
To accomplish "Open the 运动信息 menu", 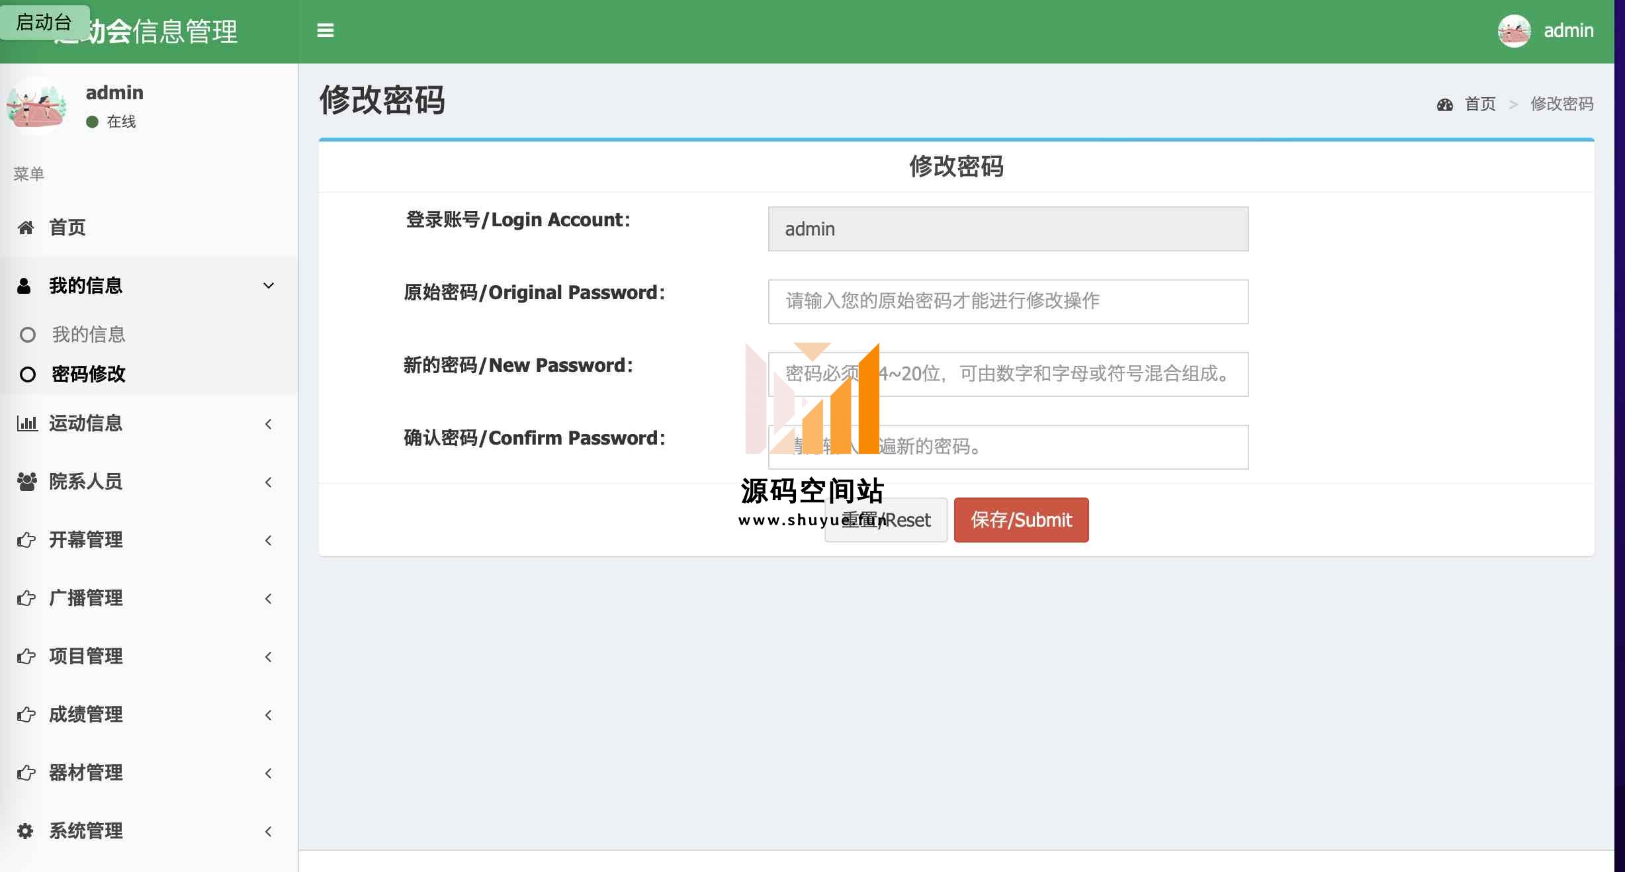I will point(149,423).
